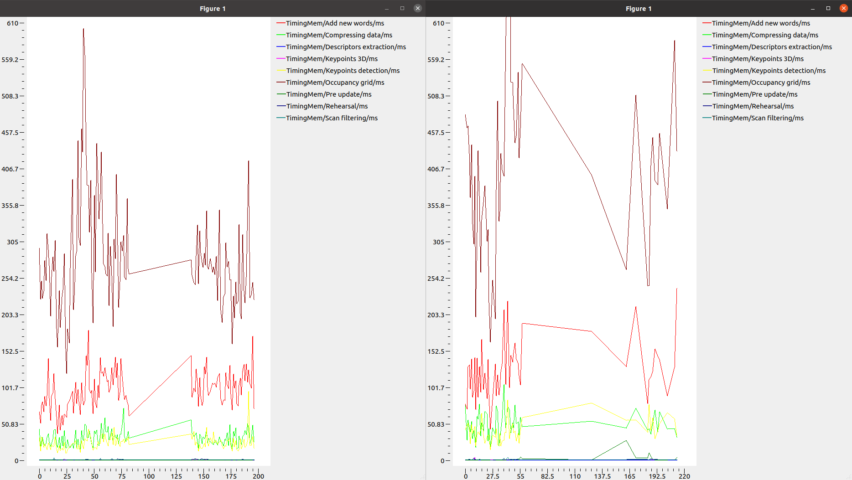Select Add new words legend in right plot
This screenshot has width=852, height=480.
tap(761, 23)
